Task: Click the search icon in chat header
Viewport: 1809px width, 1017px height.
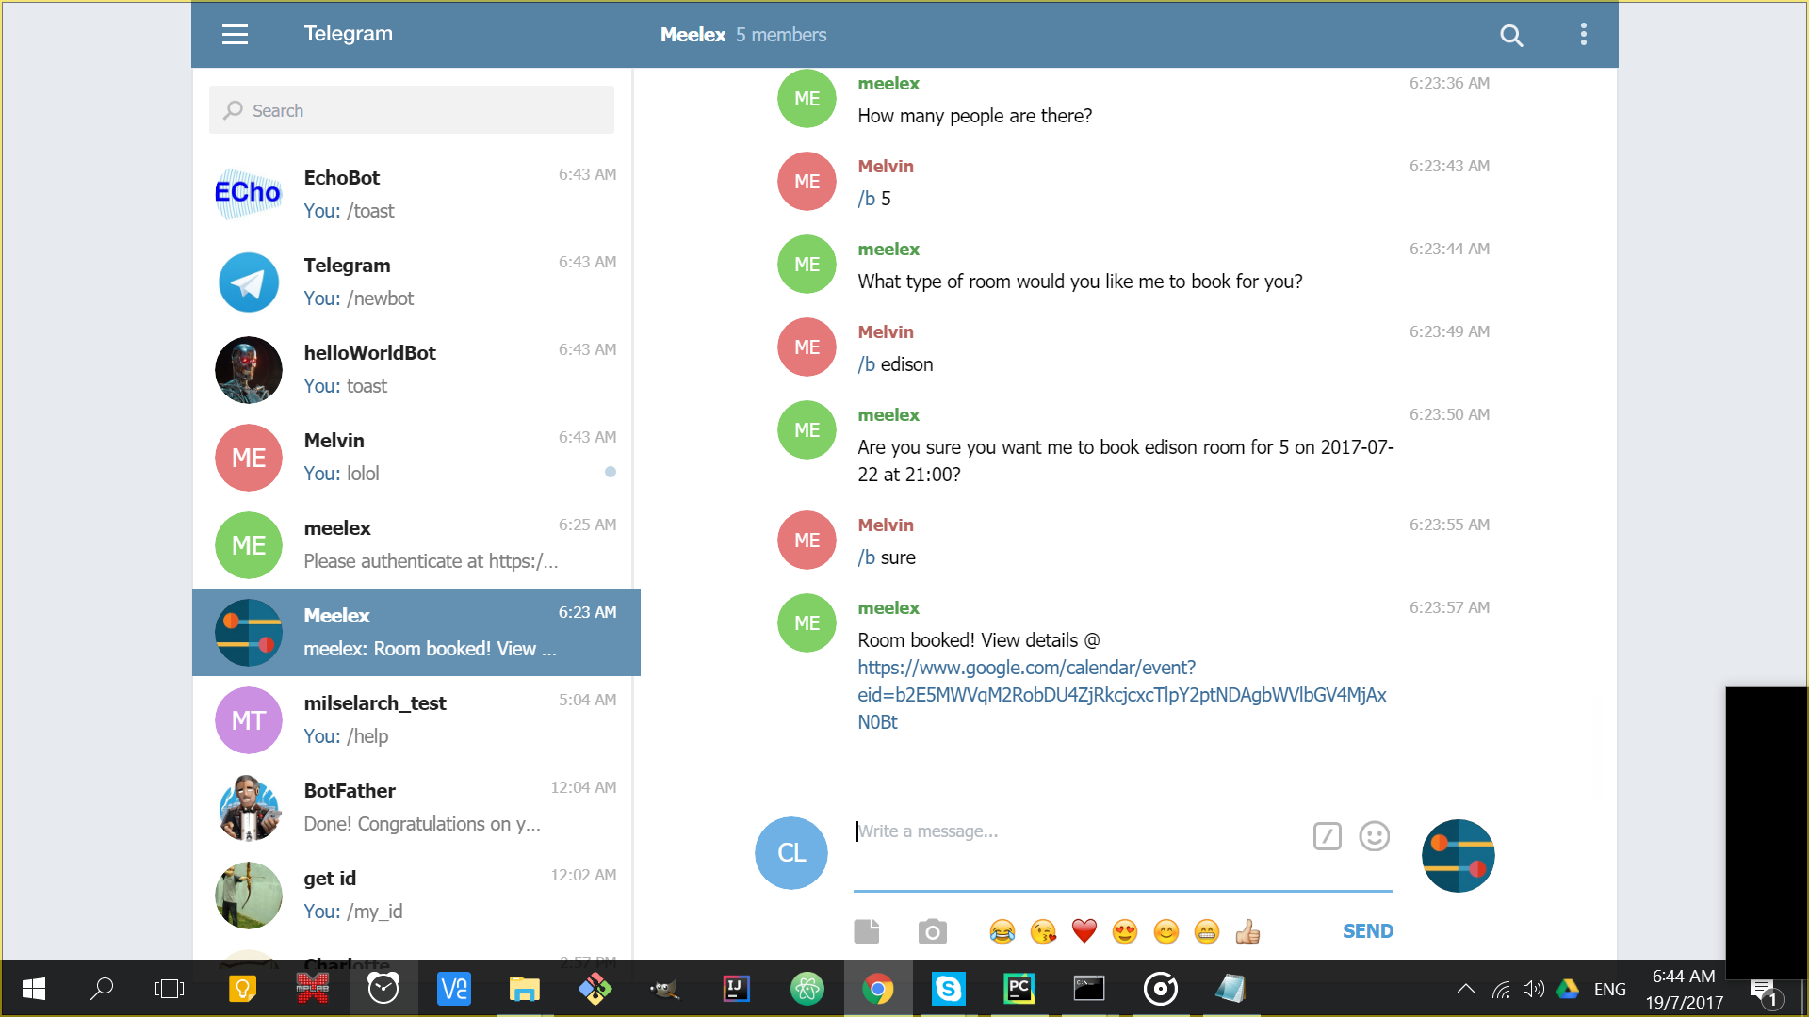Action: 1511,35
